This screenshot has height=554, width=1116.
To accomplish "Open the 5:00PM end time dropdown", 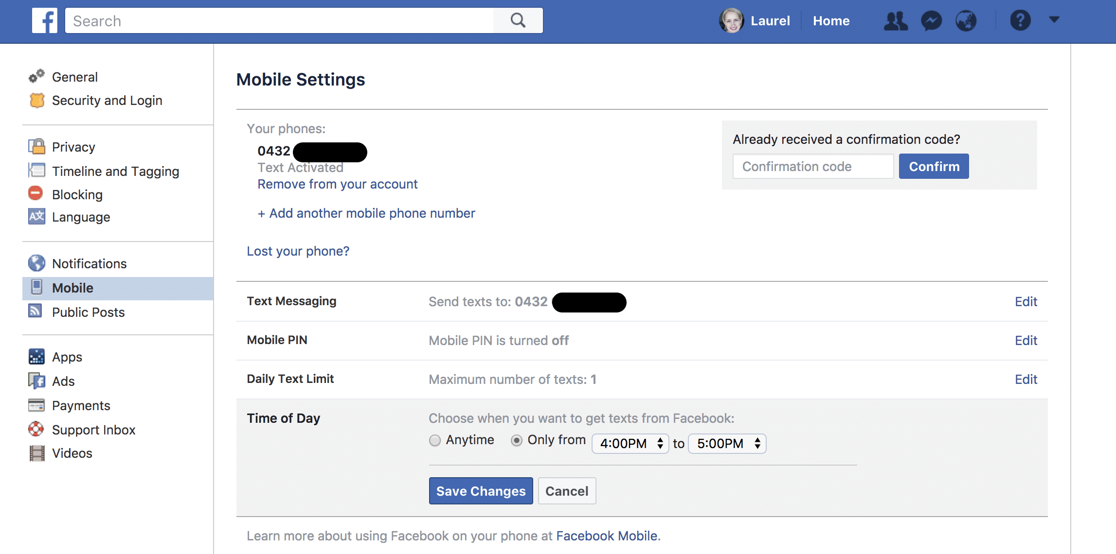I will (727, 444).
